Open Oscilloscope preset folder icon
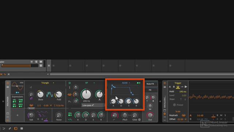This screenshot has height=132, width=234. coord(165,87)
